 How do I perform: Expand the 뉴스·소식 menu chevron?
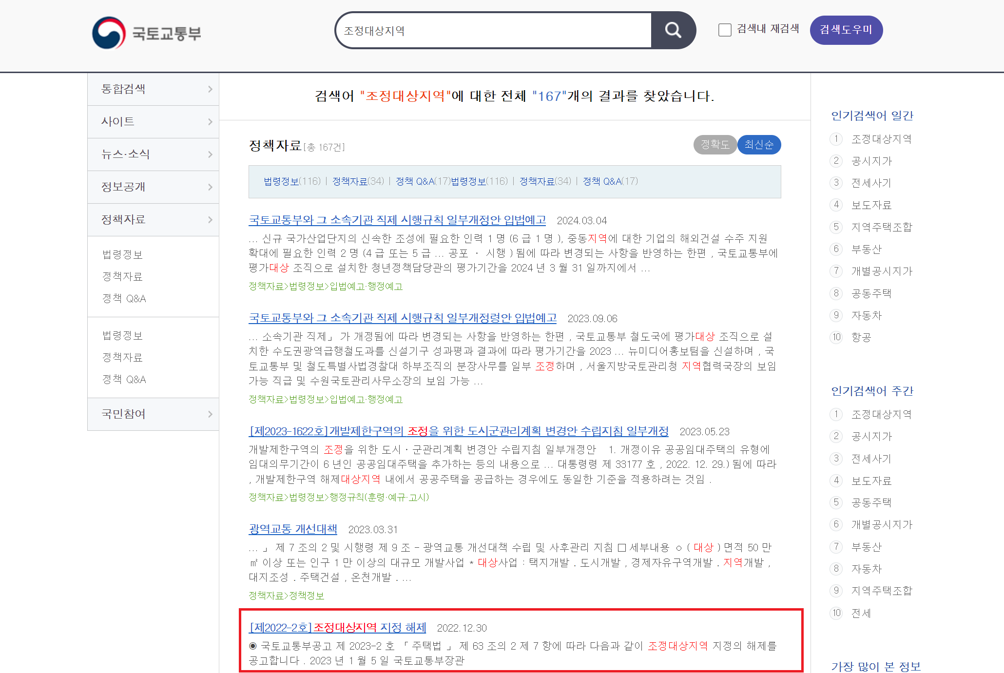(210, 154)
